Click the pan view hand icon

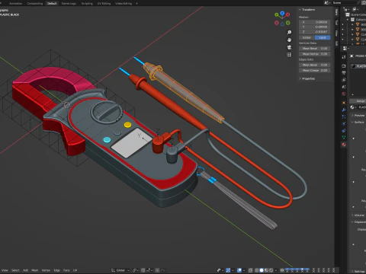click(x=289, y=40)
